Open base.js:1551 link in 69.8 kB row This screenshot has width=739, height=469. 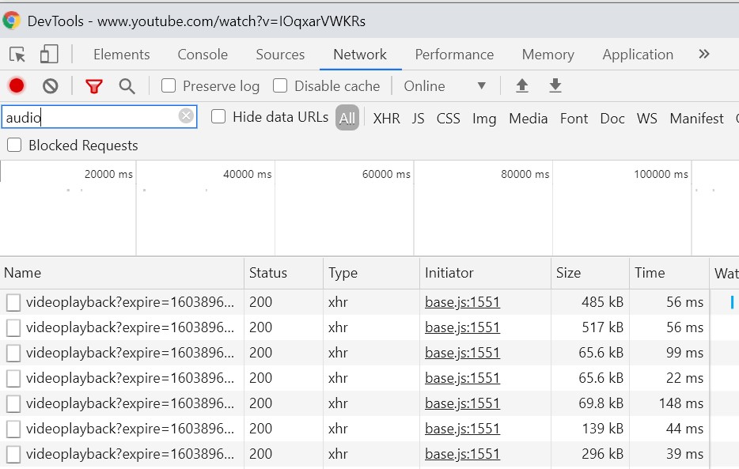tap(462, 403)
